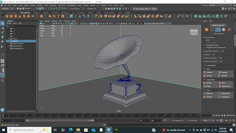Image resolution: width=236 pixels, height=133 pixels.
Task: Select the Scale tool in toolbox
Action: tap(2, 46)
